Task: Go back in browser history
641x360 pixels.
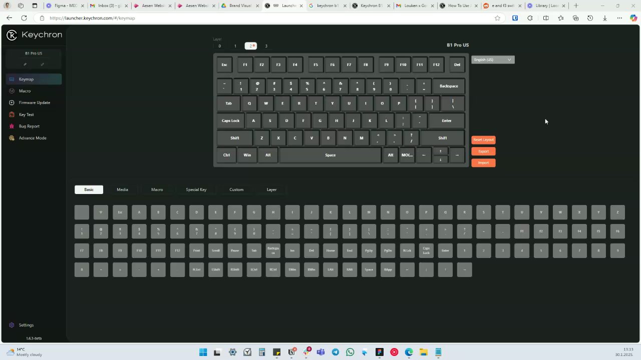Action: [9, 18]
